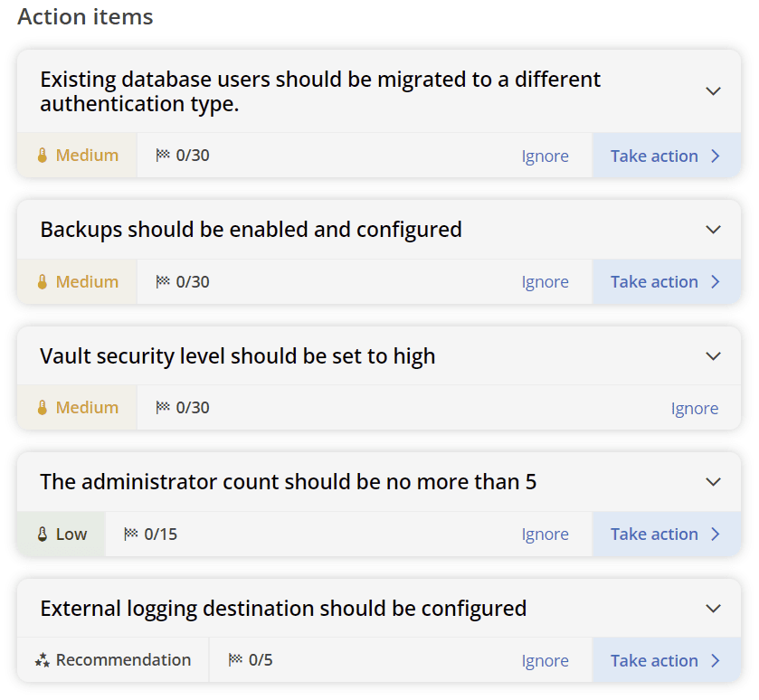
Task: Take action on administrator count
Action: pos(665,534)
